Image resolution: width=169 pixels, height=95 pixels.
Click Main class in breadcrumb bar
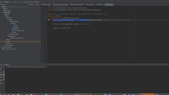pyautogui.click(x=31, y=2)
